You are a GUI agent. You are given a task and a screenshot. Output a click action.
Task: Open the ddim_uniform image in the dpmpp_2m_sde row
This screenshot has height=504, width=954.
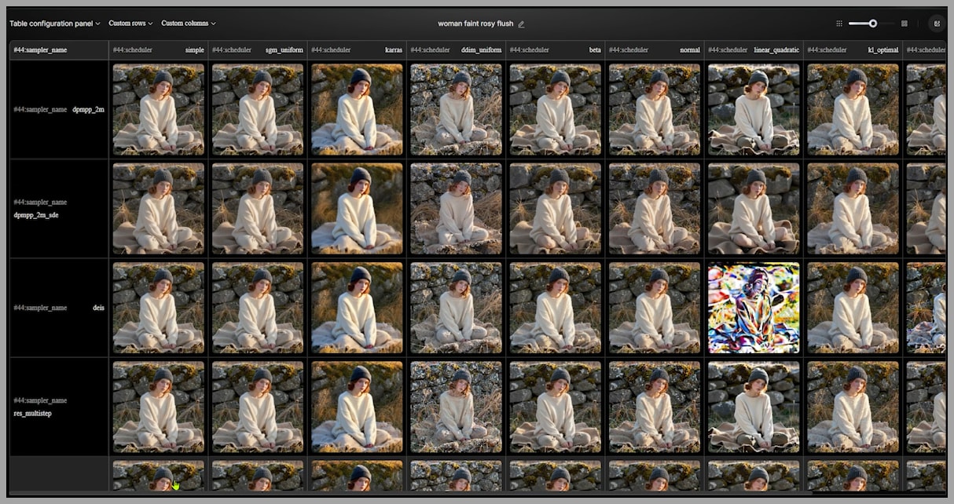coord(455,207)
